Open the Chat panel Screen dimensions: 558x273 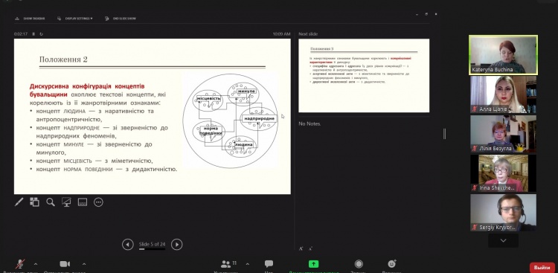tap(269, 264)
